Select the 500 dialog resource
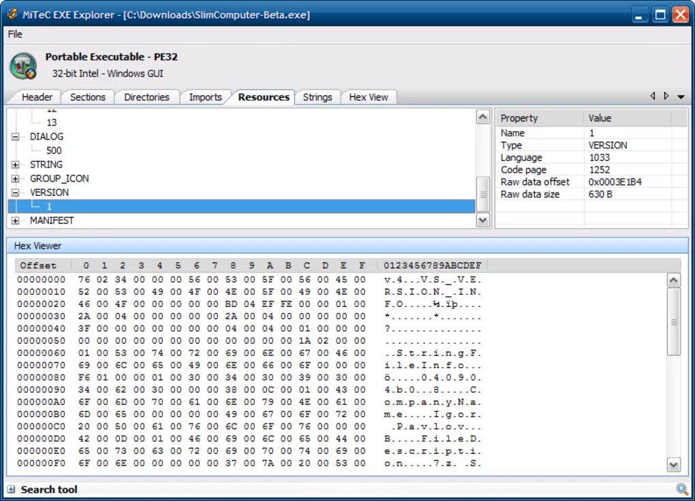The height and width of the screenshot is (501, 695). (54, 150)
